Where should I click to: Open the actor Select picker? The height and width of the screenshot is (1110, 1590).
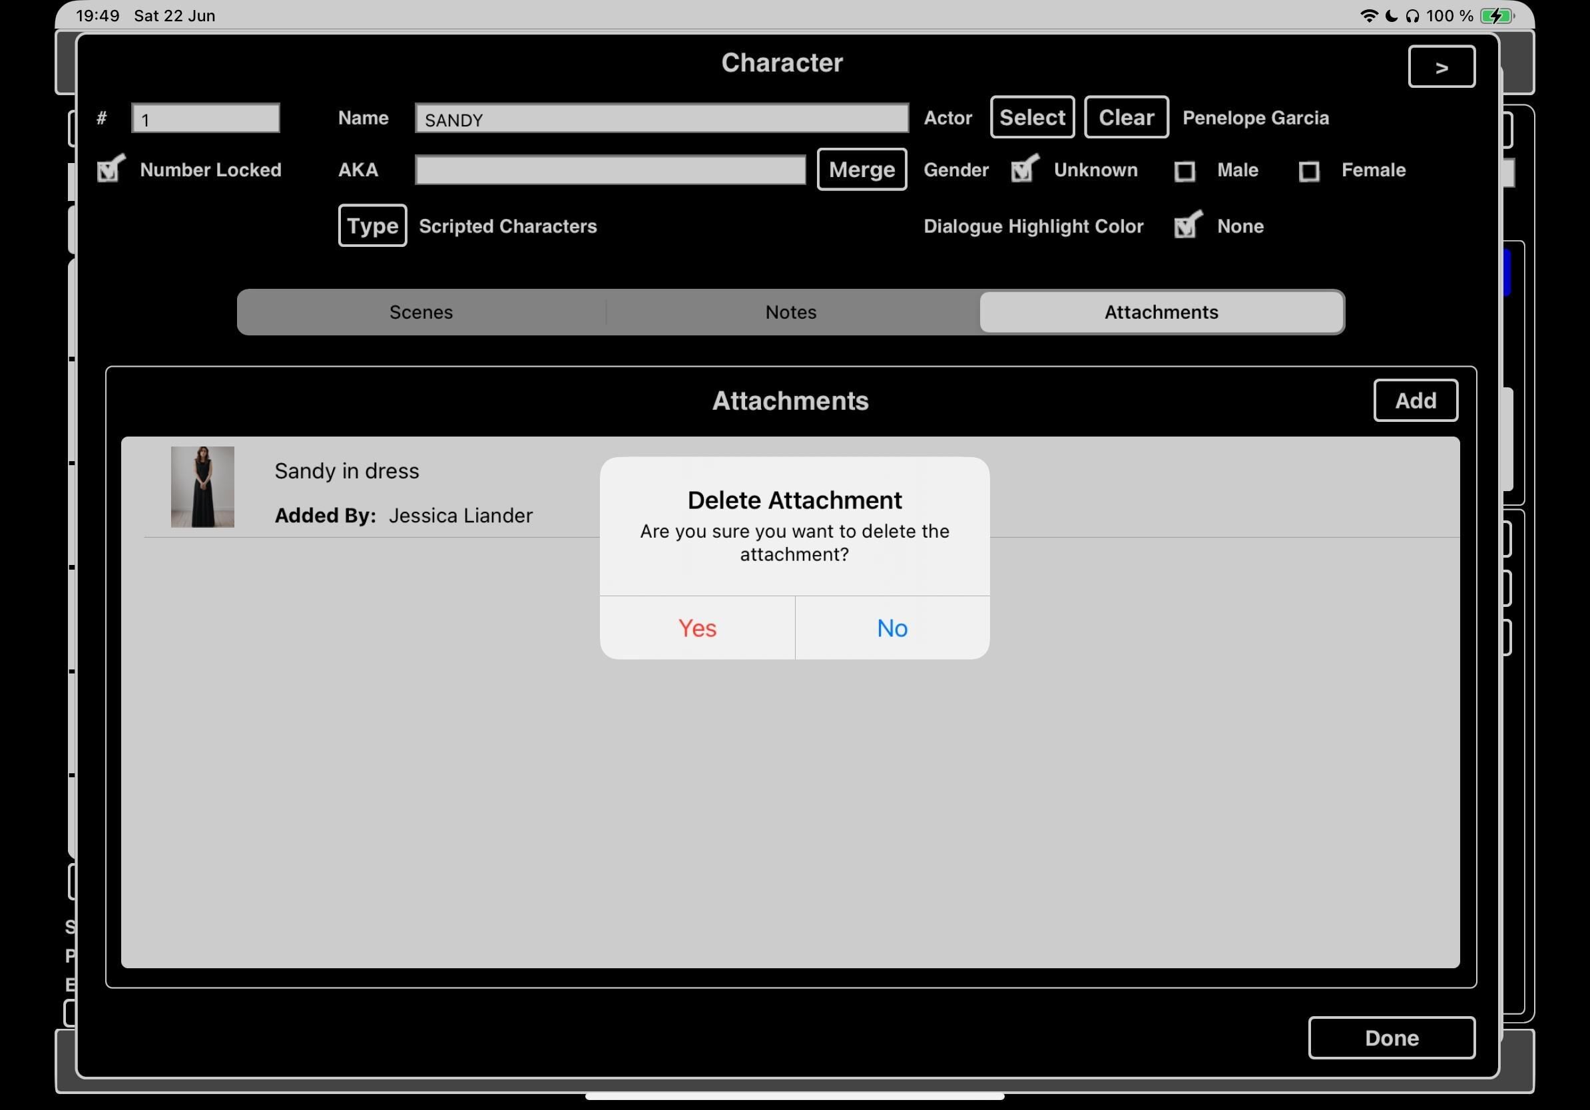[x=1032, y=117]
